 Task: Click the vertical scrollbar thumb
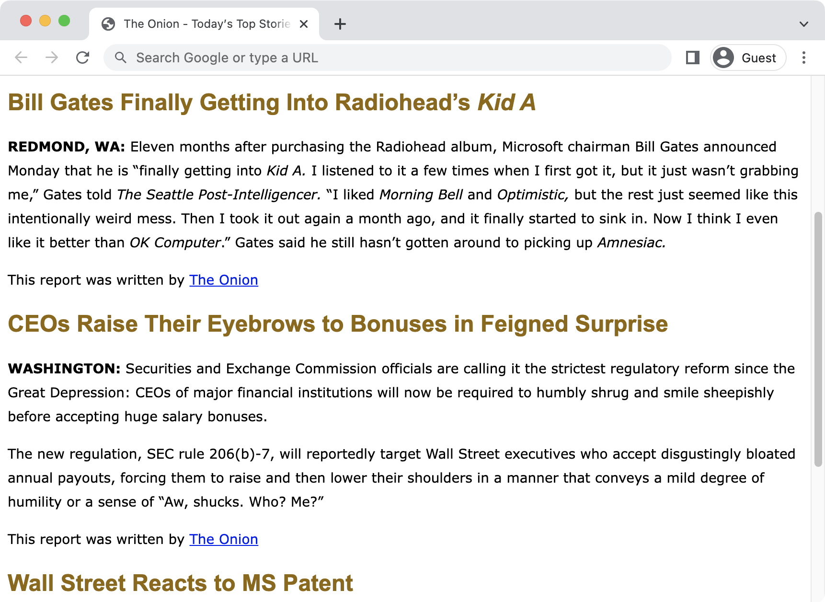818,338
